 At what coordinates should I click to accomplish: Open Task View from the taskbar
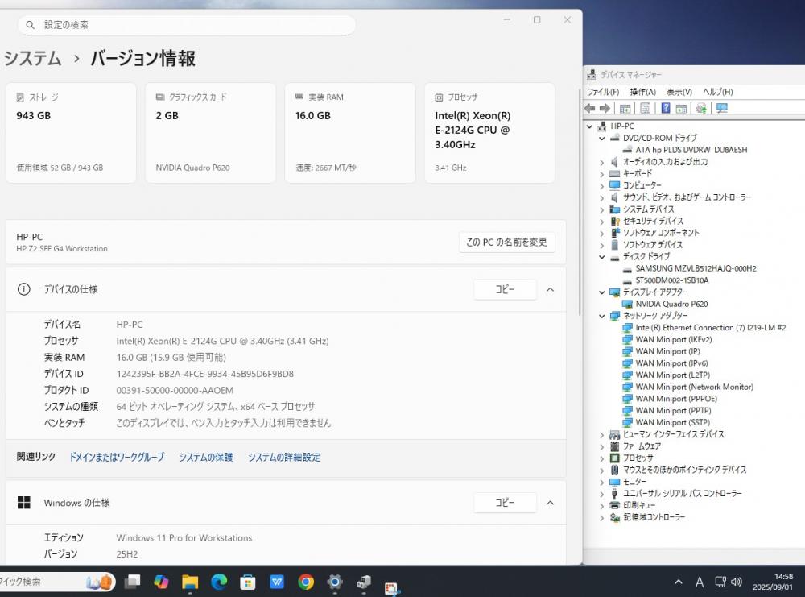pos(133,581)
